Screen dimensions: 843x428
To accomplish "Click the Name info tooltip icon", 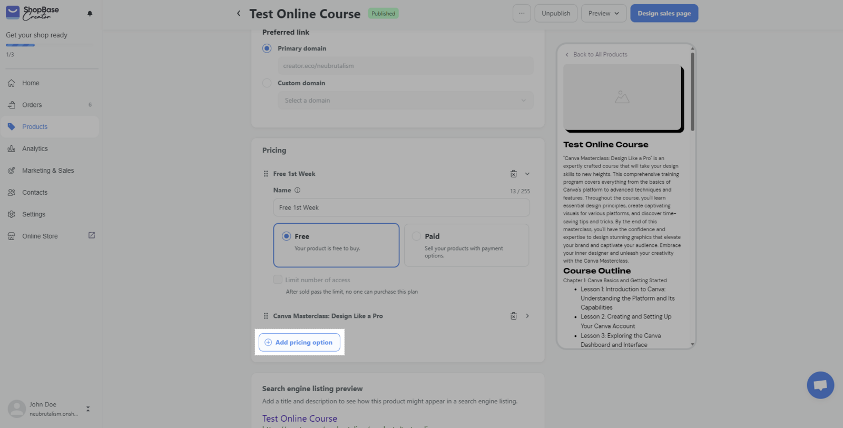I will tap(297, 190).
